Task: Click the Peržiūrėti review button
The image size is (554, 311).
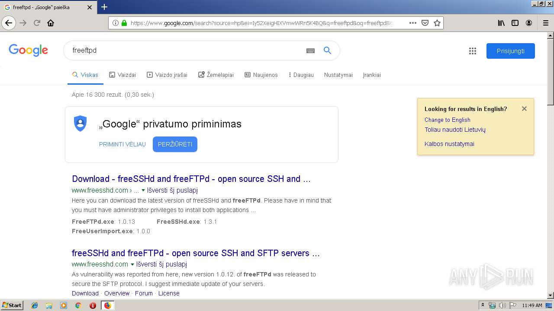Action: 175,144
